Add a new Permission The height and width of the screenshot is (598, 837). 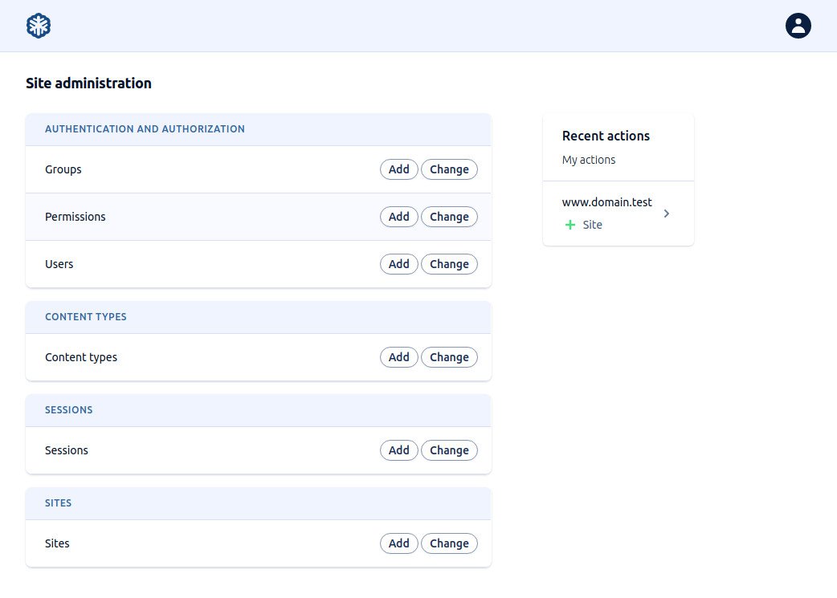398,217
